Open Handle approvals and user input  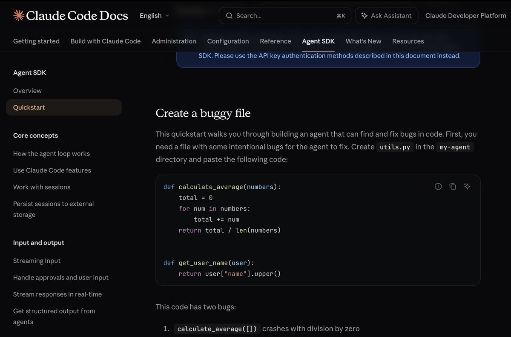(x=61, y=277)
